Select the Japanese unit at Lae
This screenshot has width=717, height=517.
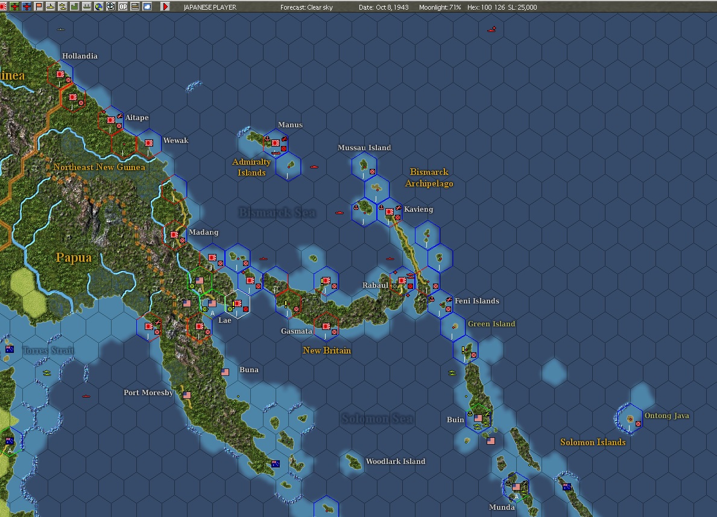pos(238,303)
